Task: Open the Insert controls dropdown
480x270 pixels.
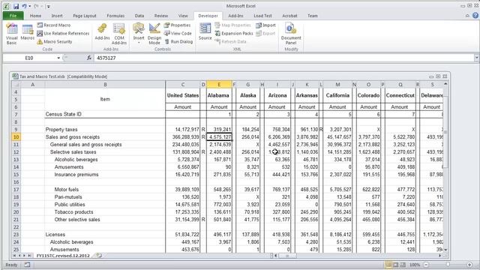Action: click(139, 34)
